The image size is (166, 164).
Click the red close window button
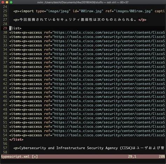coord(3,2)
